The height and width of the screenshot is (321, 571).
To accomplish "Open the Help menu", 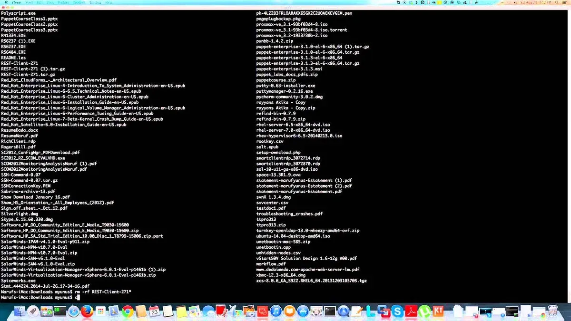I will 108,2.
